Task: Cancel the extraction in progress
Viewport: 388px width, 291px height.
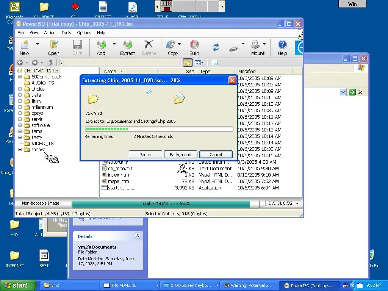Action: pyautogui.click(x=216, y=155)
